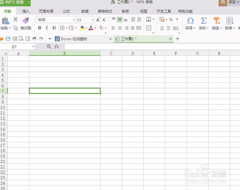Open the font size dropdown
The image size is (240, 190).
[92, 20]
